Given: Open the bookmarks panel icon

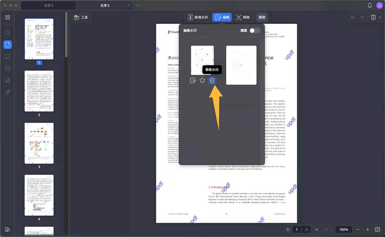Looking at the screenshot, I should (x=8, y=57).
